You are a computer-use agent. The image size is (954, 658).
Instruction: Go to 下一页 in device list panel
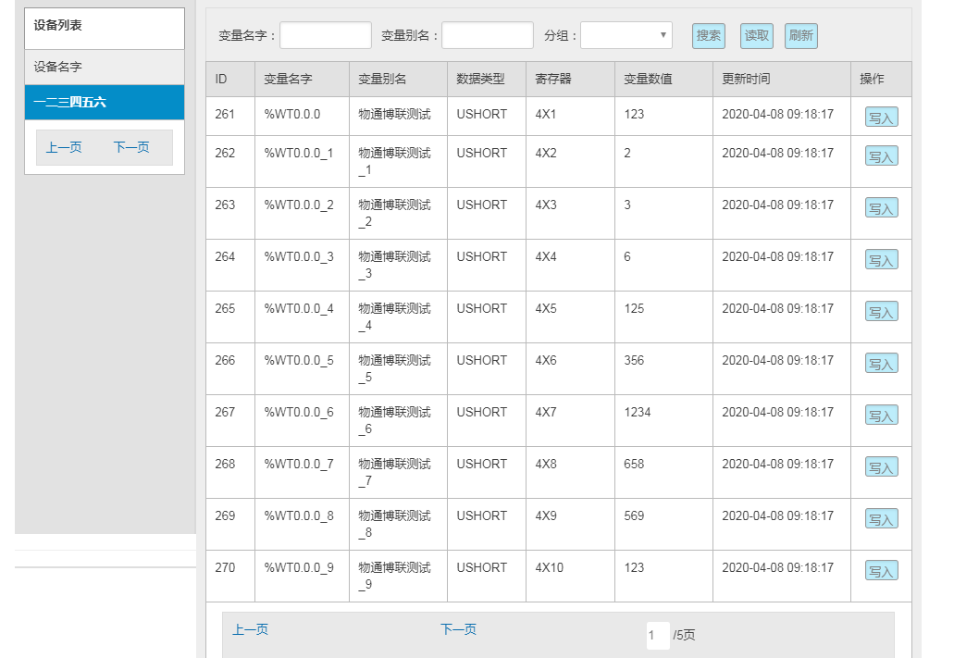click(131, 147)
